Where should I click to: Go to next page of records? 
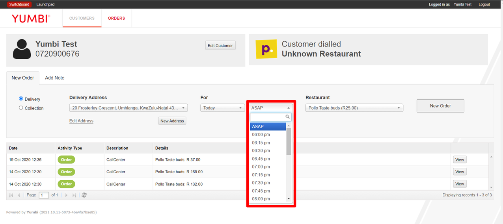coord(66,195)
